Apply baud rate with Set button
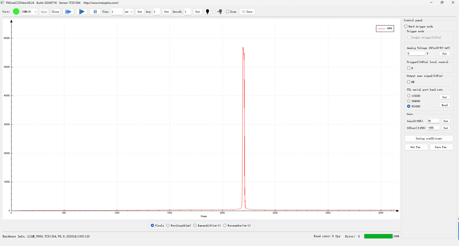 pos(444,97)
